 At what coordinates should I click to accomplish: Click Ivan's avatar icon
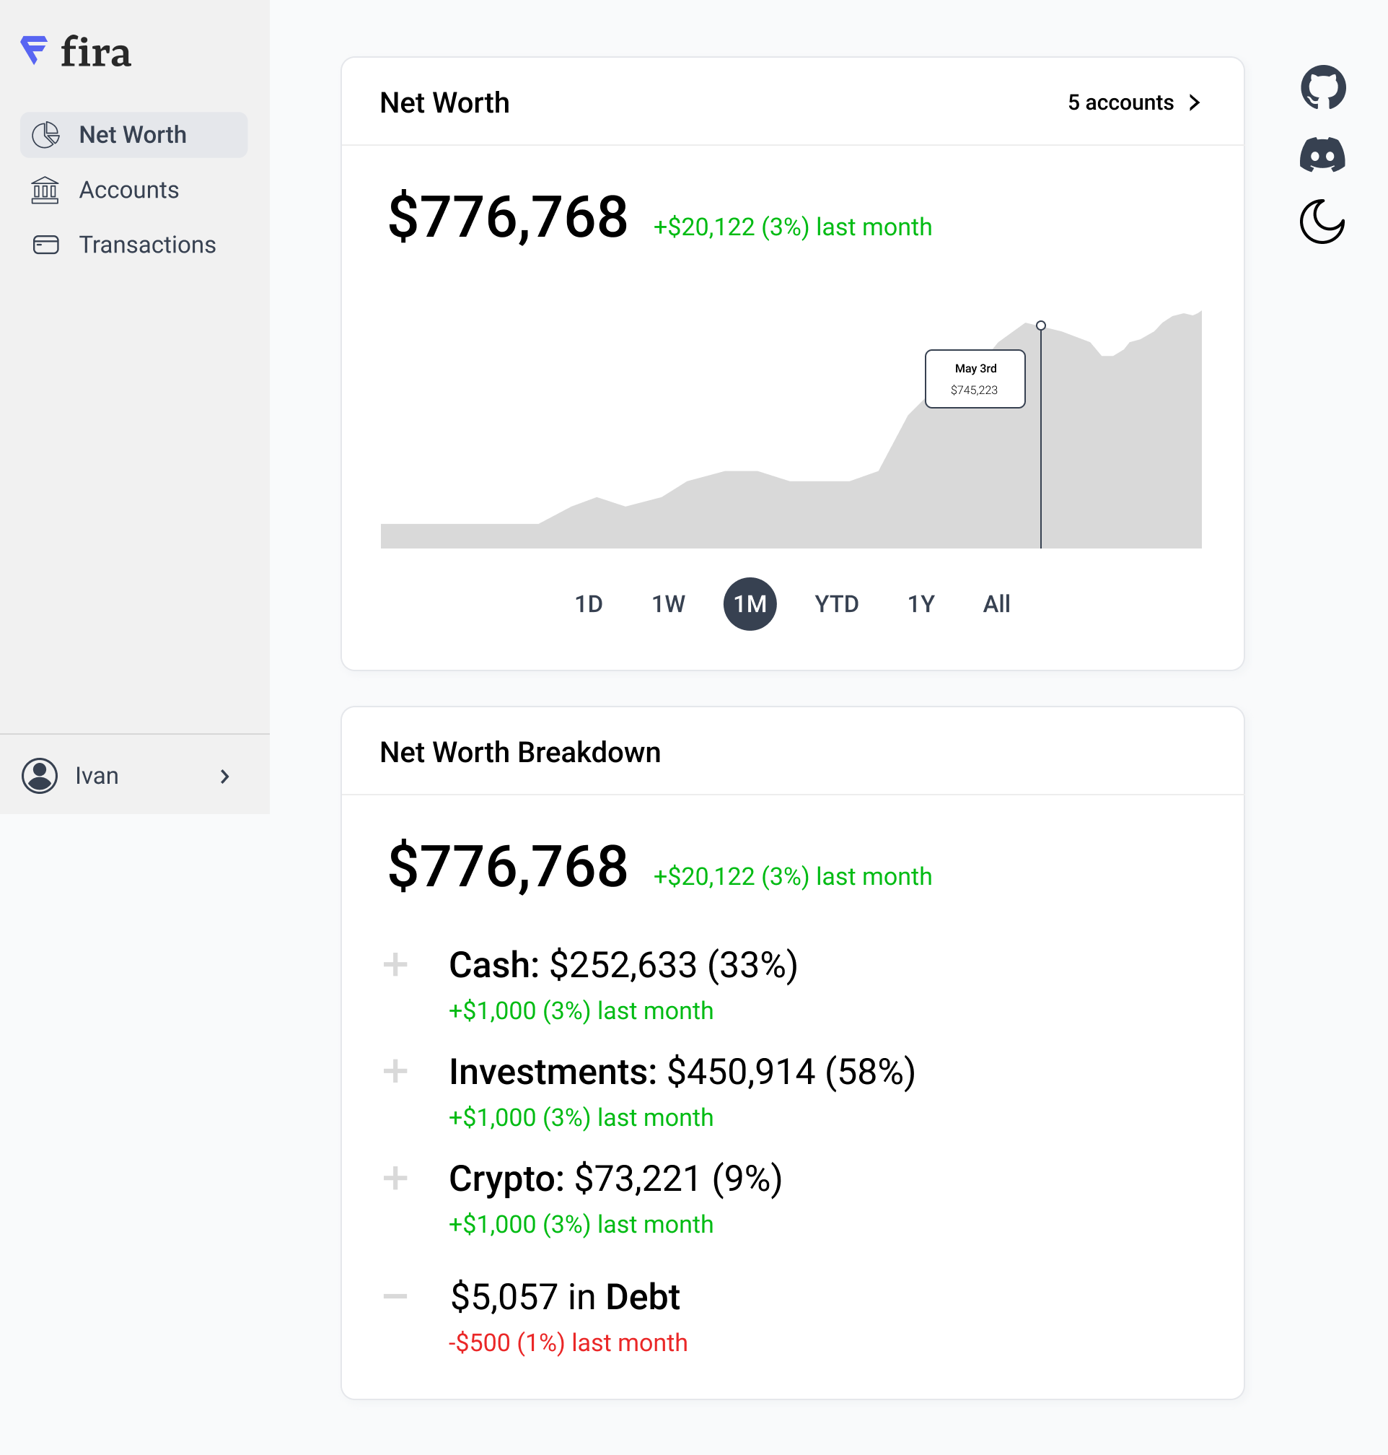click(39, 776)
